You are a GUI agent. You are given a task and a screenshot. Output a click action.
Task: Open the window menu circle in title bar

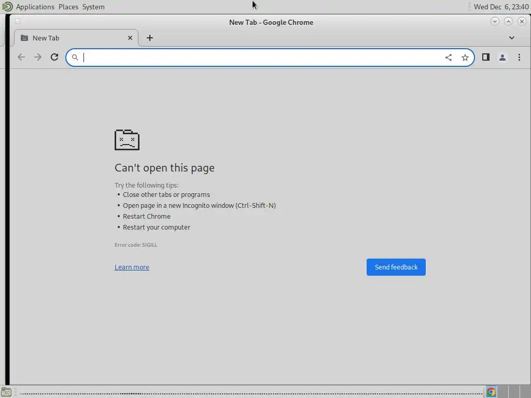18,21
